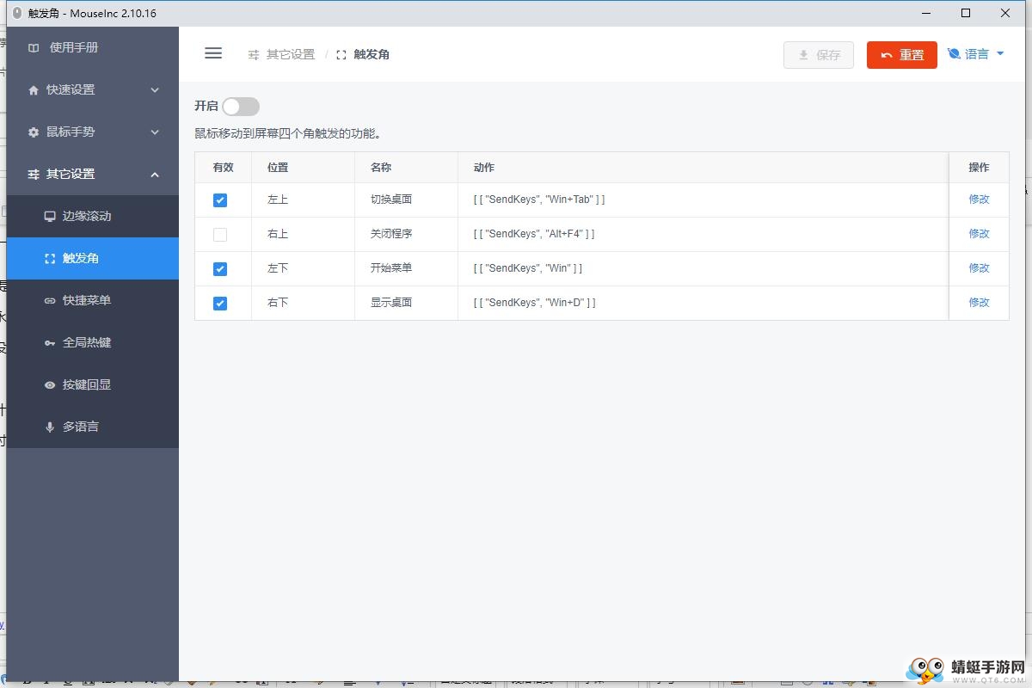Click the breadcrumb 其它设置 text
The width and height of the screenshot is (1032, 688).
point(291,55)
